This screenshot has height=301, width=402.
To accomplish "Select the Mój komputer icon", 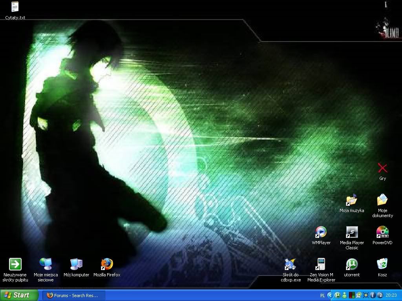I will (x=76, y=264).
